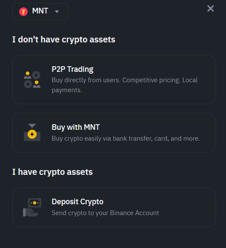Viewport: 226px width, 248px height.
Task: Click 'I have crypto assets' heading
Action: [x=52, y=172]
